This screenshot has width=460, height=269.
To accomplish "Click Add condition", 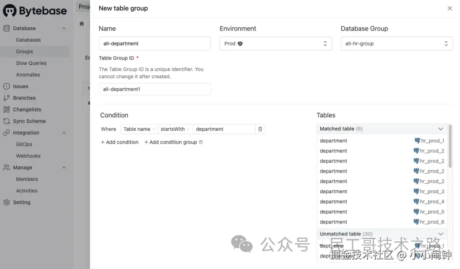I will tap(120, 142).
